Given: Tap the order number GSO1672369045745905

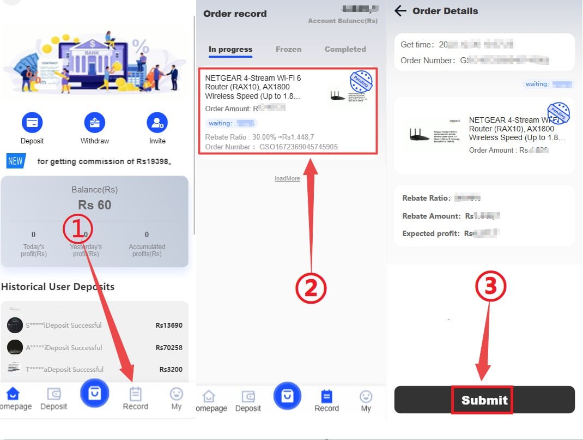Looking at the screenshot, I should click(299, 147).
